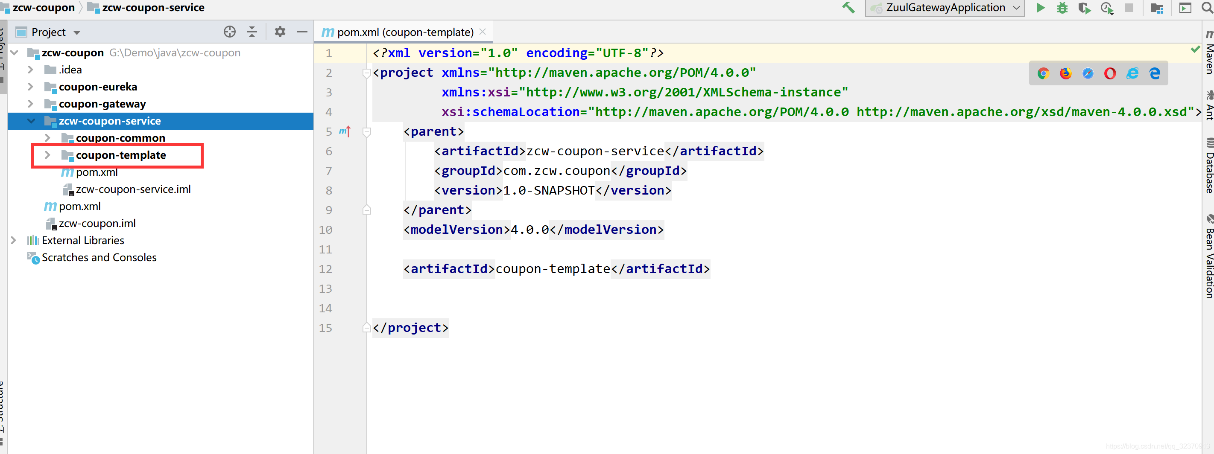Open the Bean Validation tool window tab
This screenshot has height=454, width=1214.
pos(1209,257)
